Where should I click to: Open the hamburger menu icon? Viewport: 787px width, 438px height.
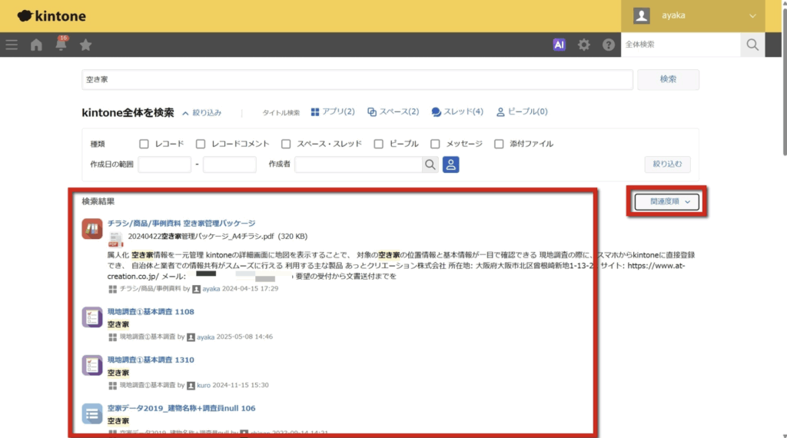point(12,45)
